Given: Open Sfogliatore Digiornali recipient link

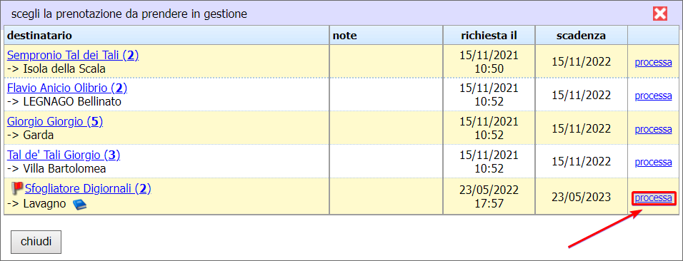Looking at the screenshot, I should [x=88, y=188].
